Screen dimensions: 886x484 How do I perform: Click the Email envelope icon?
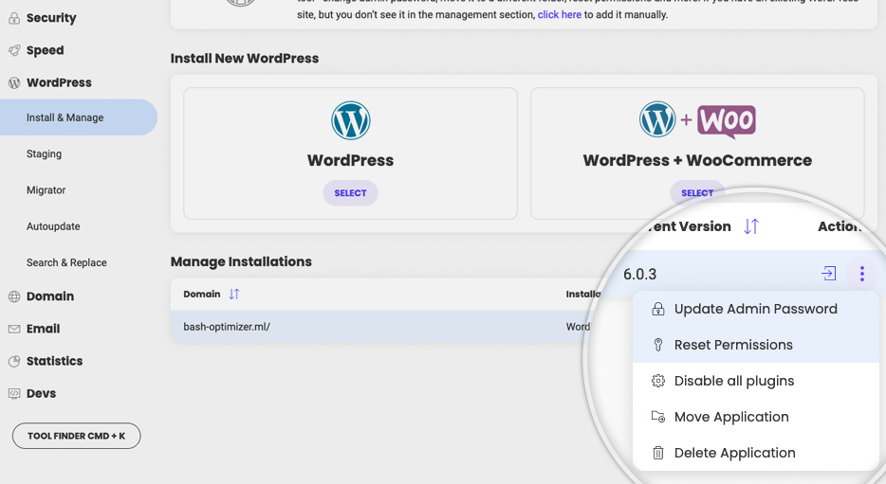click(x=14, y=329)
